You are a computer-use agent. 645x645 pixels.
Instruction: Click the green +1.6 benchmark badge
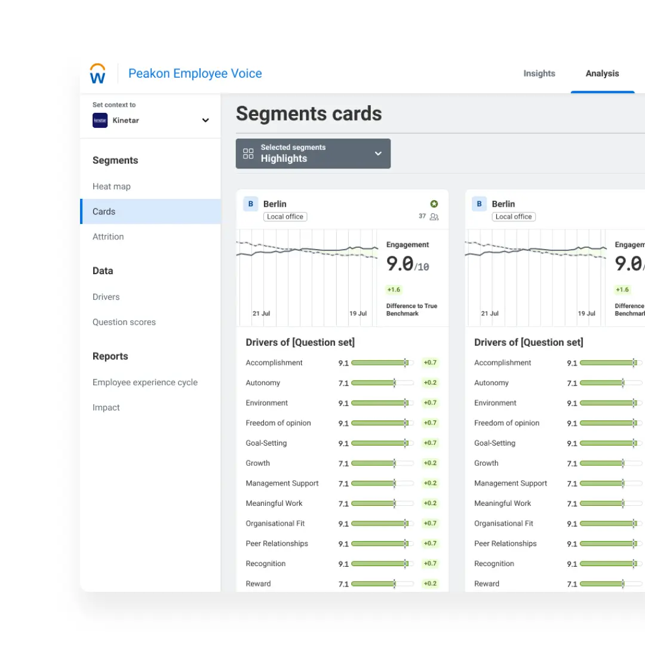(x=394, y=290)
